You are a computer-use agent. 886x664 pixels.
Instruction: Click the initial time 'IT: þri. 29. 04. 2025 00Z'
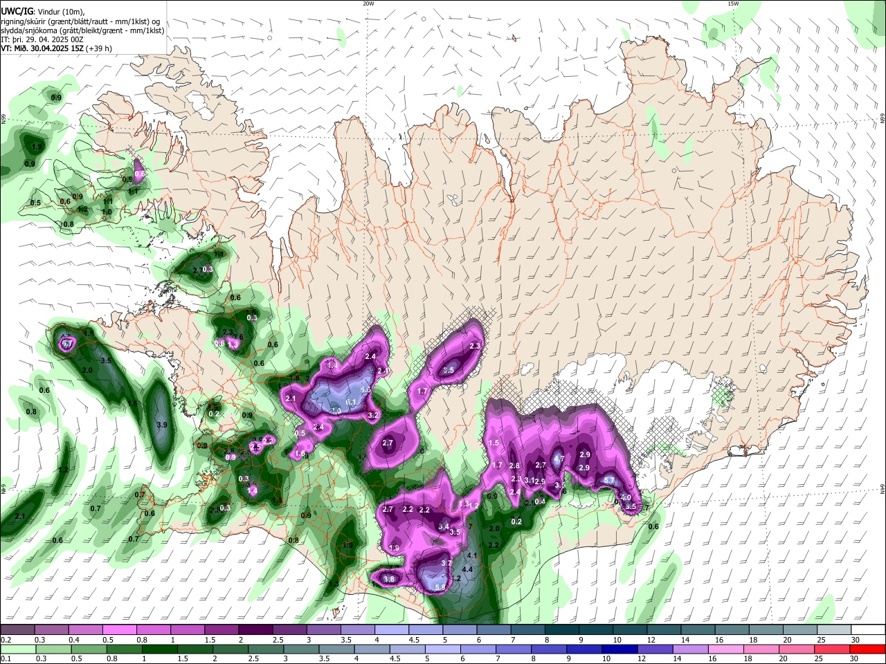coord(42,39)
